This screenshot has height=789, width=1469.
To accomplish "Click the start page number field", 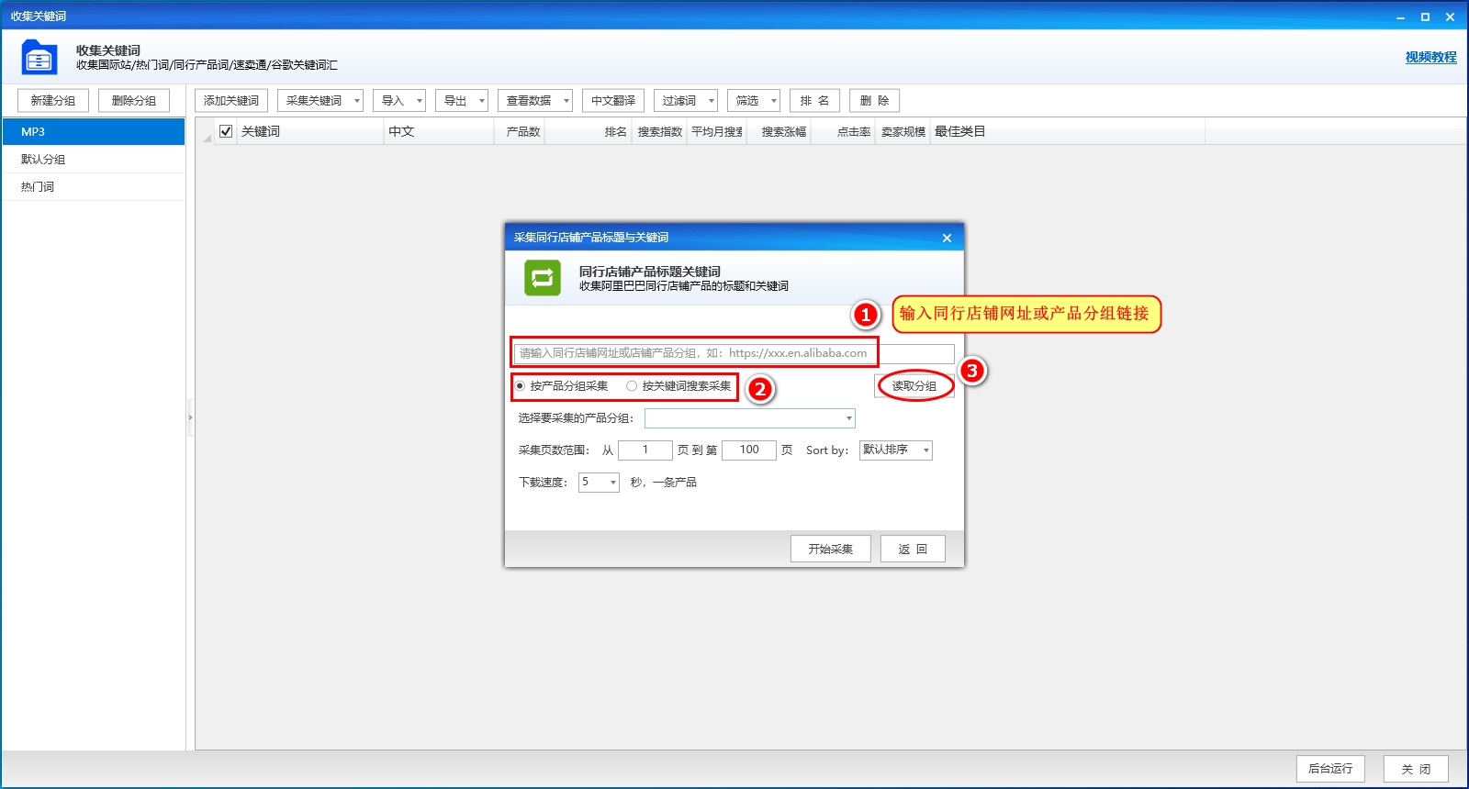I will click(645, 450).
